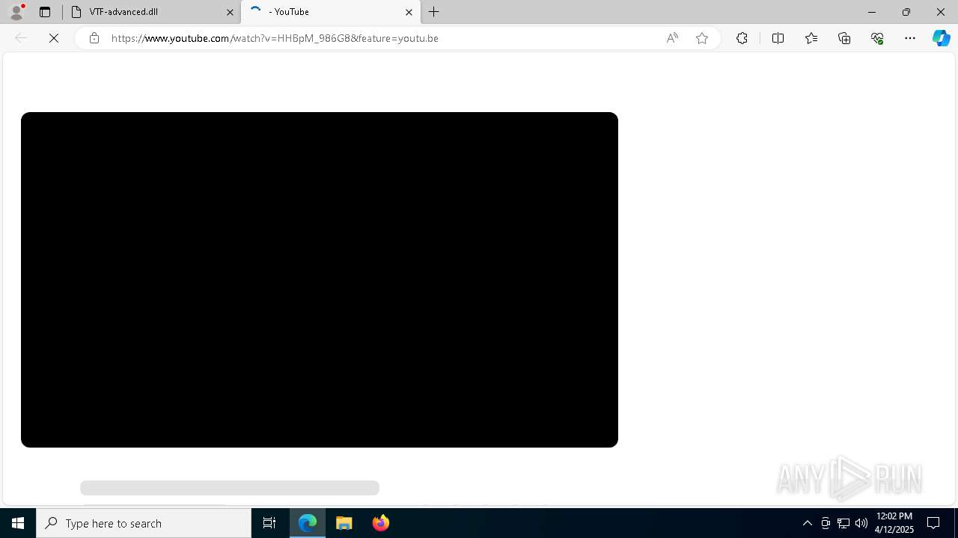Open Task View on the taskbar
The image size is (958, 538).
click(269, 523)
